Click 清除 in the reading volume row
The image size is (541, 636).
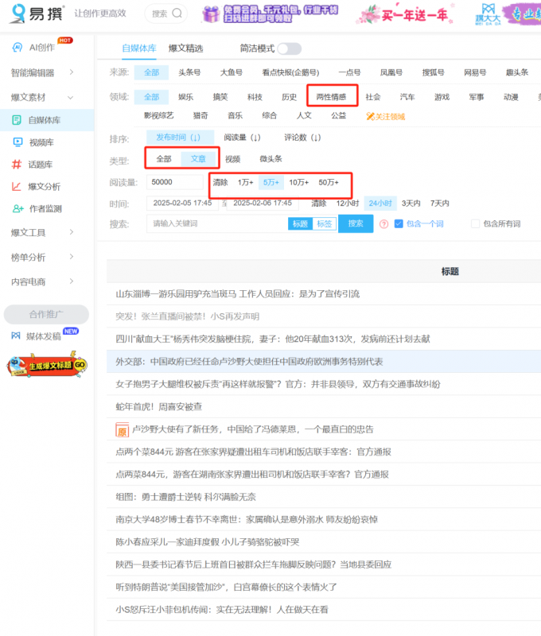220,183
